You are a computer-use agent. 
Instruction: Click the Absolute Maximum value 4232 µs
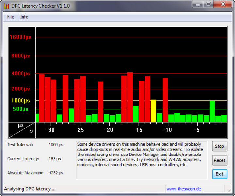(56, 173)
